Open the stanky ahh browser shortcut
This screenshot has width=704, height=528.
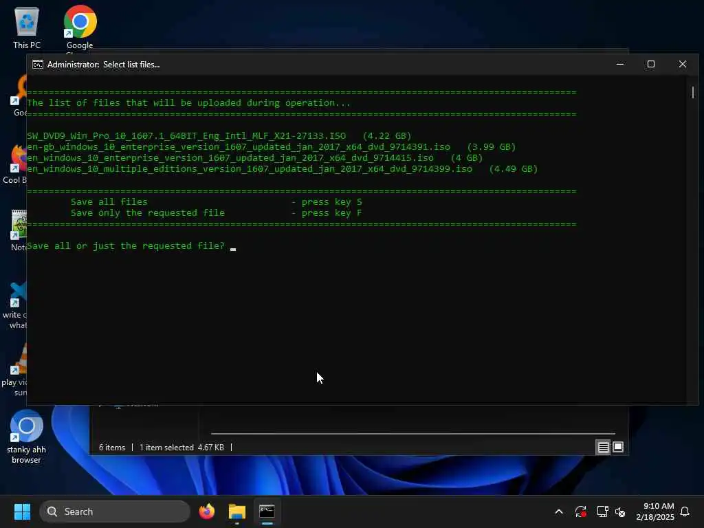[x=27, y=437]
